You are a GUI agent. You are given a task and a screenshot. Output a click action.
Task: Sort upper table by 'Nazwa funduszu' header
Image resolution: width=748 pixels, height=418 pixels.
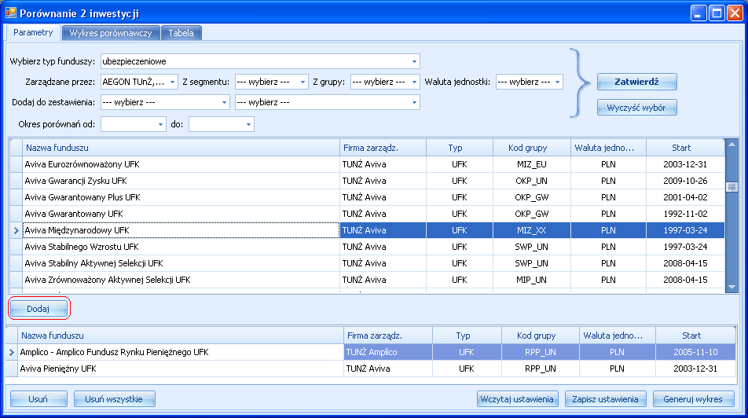tap(181, 148)
